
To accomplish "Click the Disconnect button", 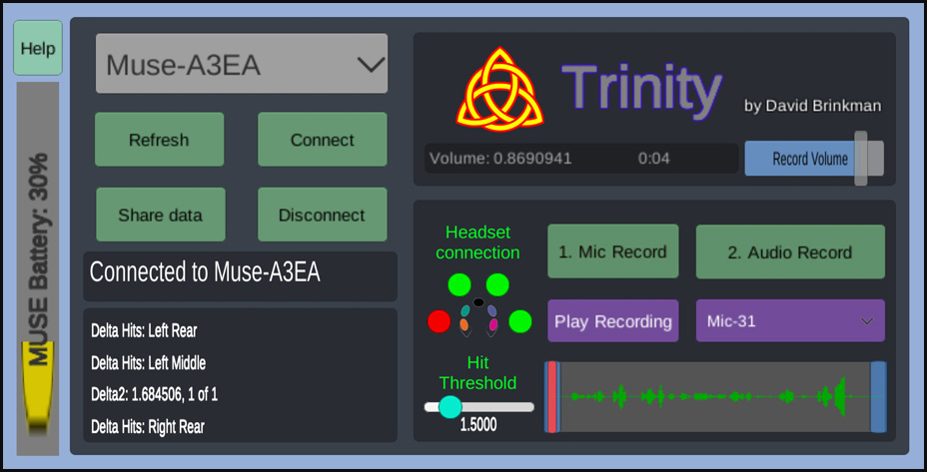I will click(x=323, y=215).
